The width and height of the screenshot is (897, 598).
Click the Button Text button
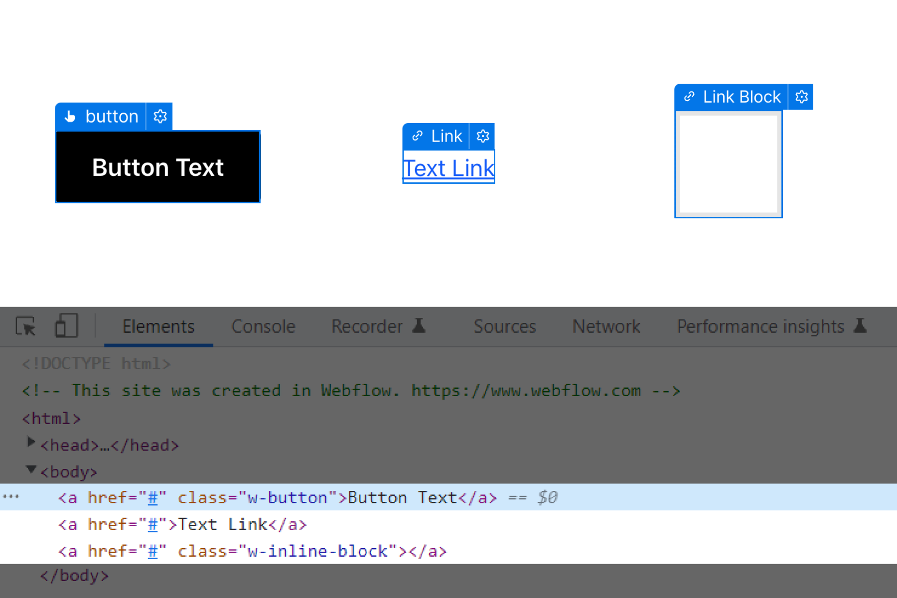click(x=157, y=167)
